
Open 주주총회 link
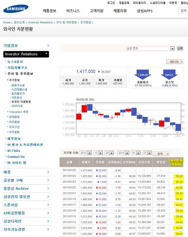[14, 132]
